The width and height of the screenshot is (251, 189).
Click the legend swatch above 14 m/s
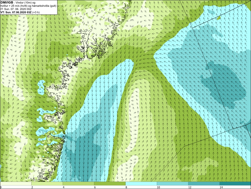(x=235, y=183)
